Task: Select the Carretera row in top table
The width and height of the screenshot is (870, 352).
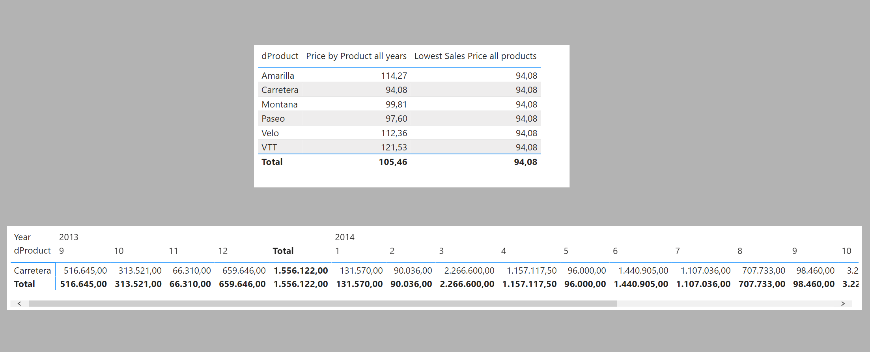Action: (399, 90)
